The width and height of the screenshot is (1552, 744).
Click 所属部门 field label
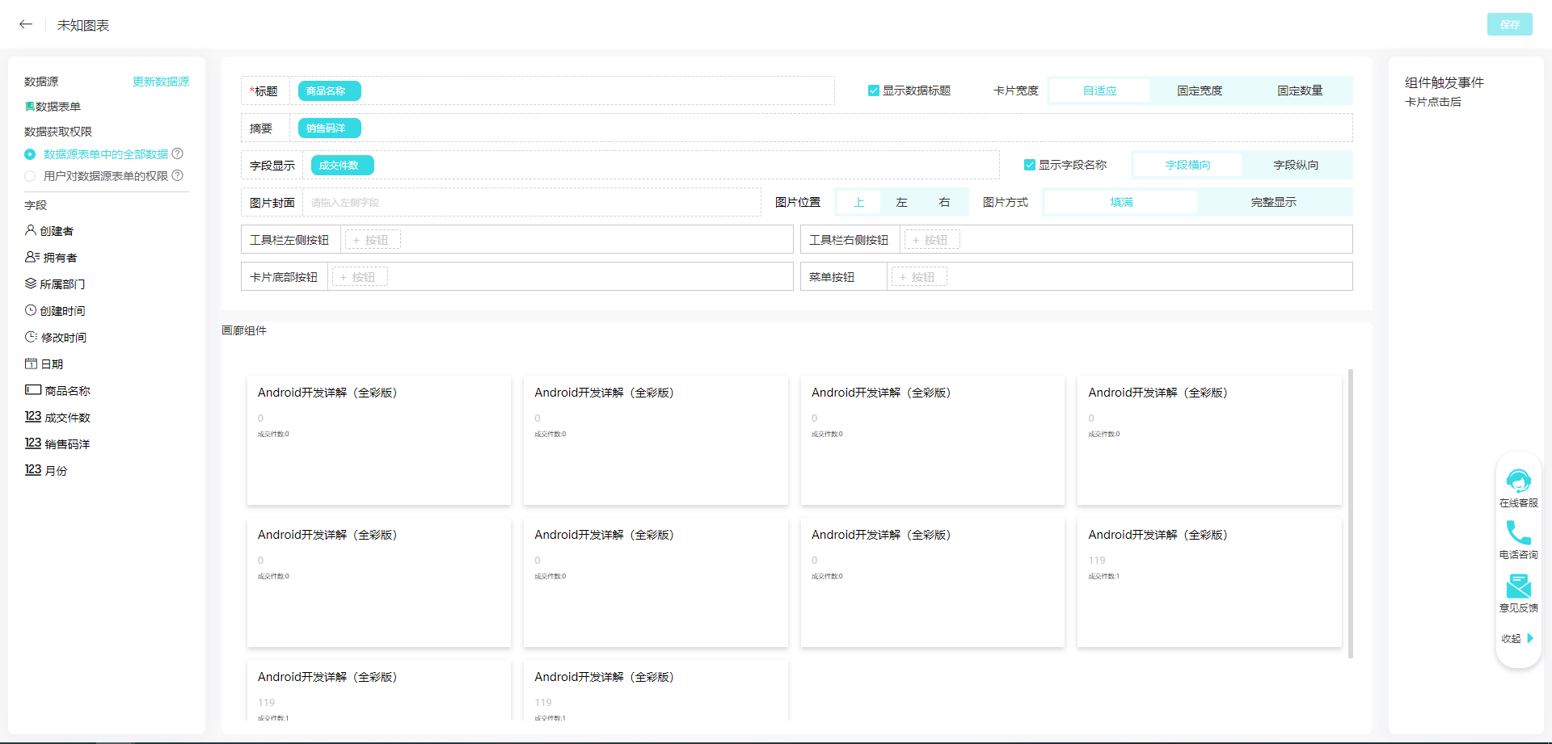(x=62, y=284)
